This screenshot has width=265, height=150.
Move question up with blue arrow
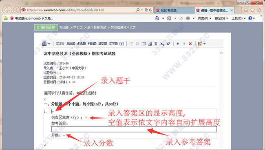[x=178, y=44]
